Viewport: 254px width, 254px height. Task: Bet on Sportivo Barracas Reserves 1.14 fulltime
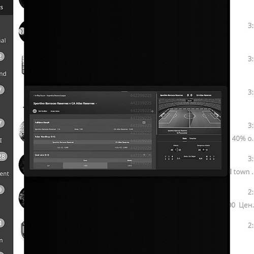(47, 129)
